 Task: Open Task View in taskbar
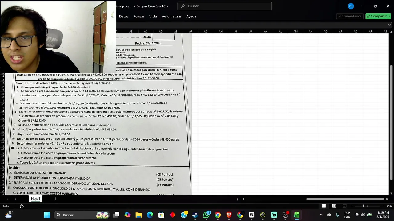tap(116, 215)
